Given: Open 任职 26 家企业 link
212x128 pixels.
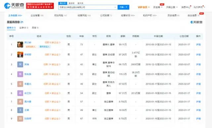Looking at the screenshot, I should pyautogui.click(x=52, y=84).
